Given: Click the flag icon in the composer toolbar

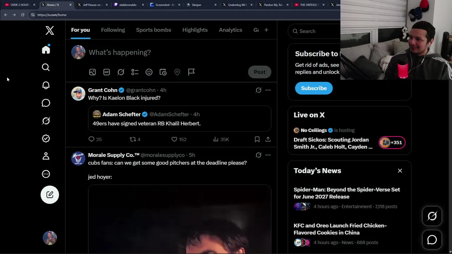Looking at the screenshot, I should coord(191,72).
